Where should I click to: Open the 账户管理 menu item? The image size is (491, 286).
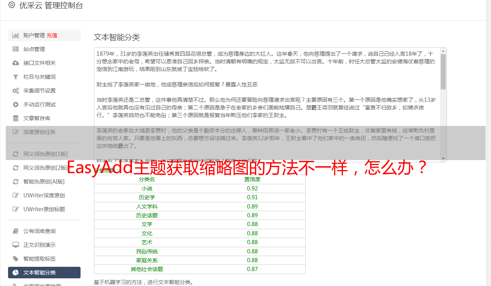[44, 35]
